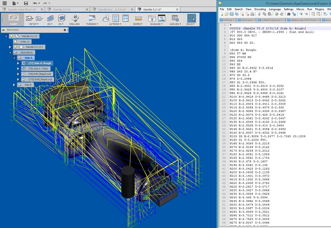Activate the Select tool
The width and height of the screenshot is (331, 228).
pos(191,18)
